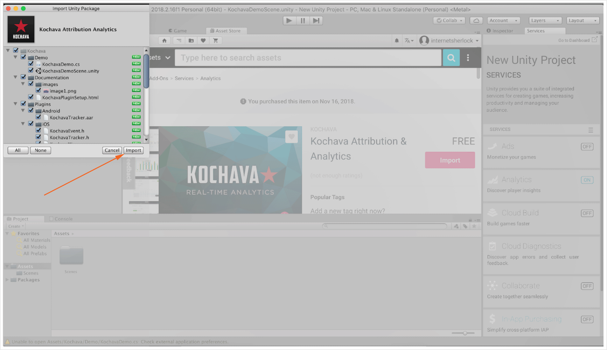Screen dimensions: 607x350
Task: Click Import in the Import Unity Package dialog
Action: click(x=133, y=150)
